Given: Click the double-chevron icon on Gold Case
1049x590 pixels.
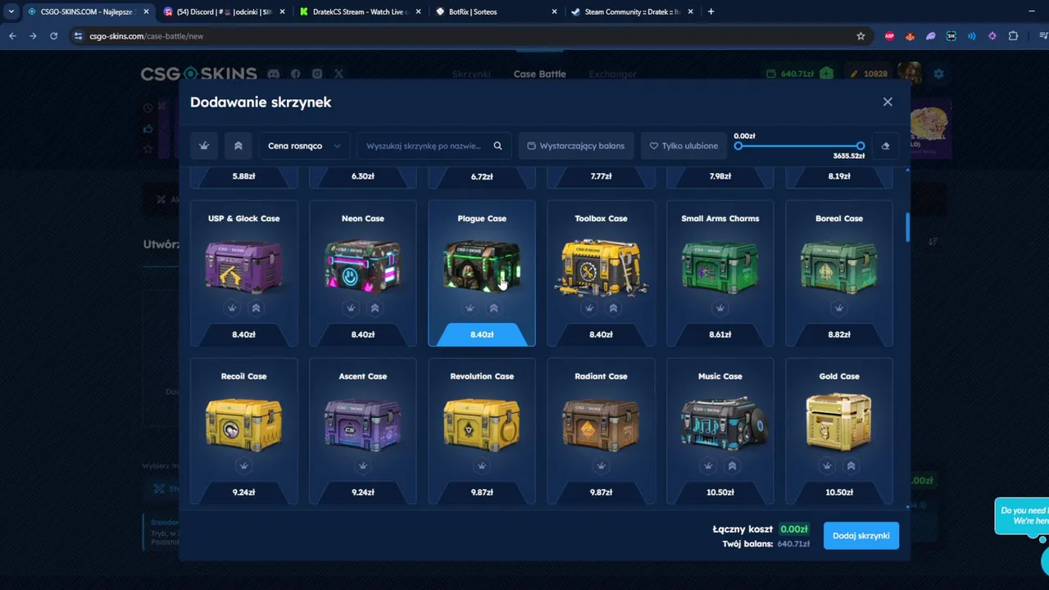Looking at the screenshot, I should point(851,465).
